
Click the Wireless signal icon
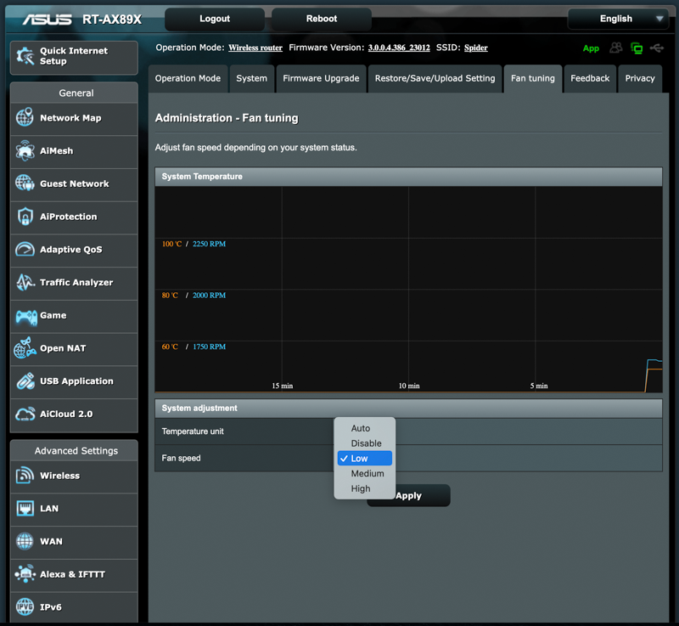pos(25,475)
